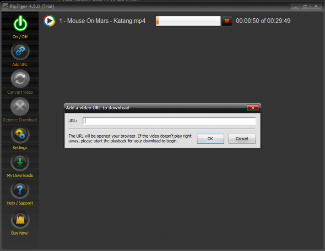Click the 'Settings' label text
Viewport: 325px width, 251px height.
point(20,148)
